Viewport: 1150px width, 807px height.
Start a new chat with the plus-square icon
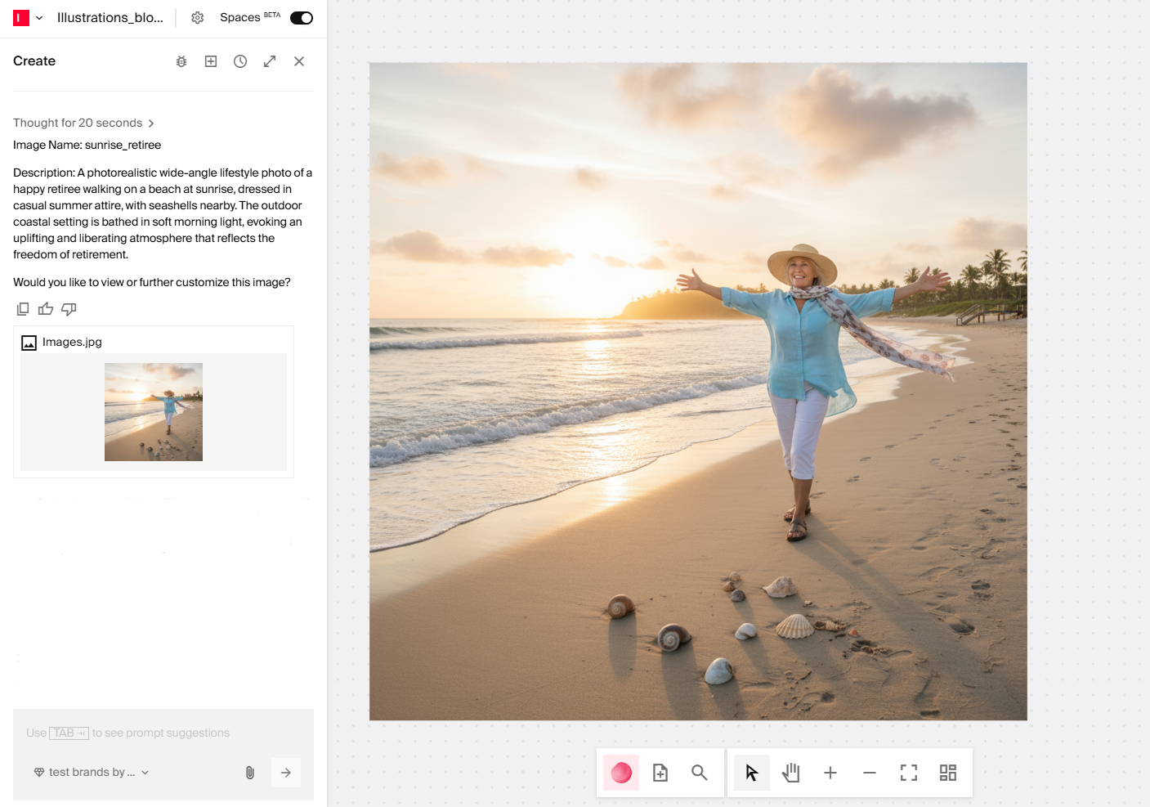point(211,61)
